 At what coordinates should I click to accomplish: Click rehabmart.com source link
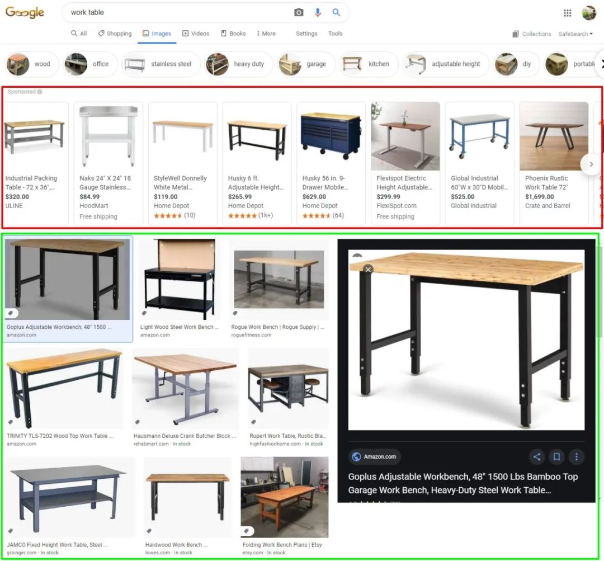151,444
